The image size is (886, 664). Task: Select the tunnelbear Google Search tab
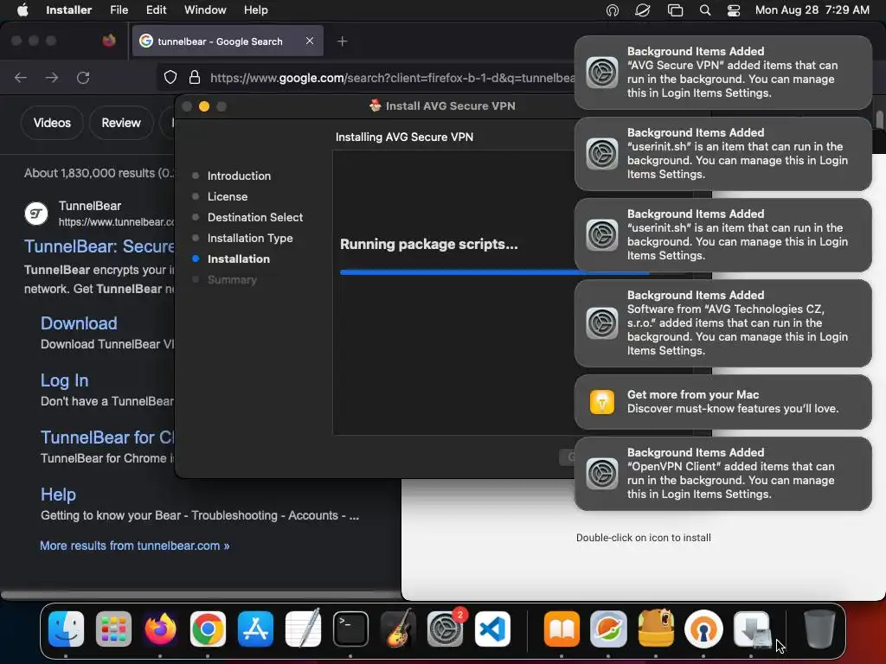tap(228, 41)
